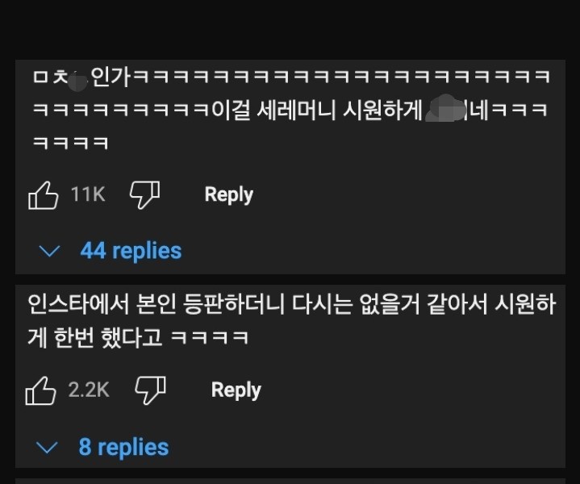Open the '44 replies' thread link
The height and width of the screenshot is (484, 580).
[131, 251]
